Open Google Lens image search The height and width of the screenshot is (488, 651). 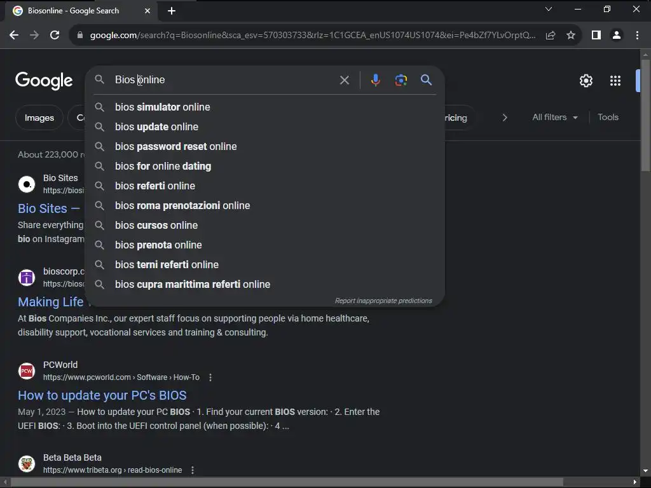click(x=401, y=80)
